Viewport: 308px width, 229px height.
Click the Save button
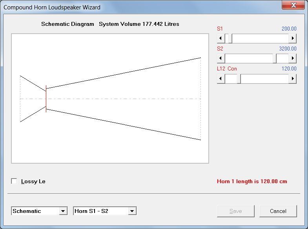click(236, 211)
